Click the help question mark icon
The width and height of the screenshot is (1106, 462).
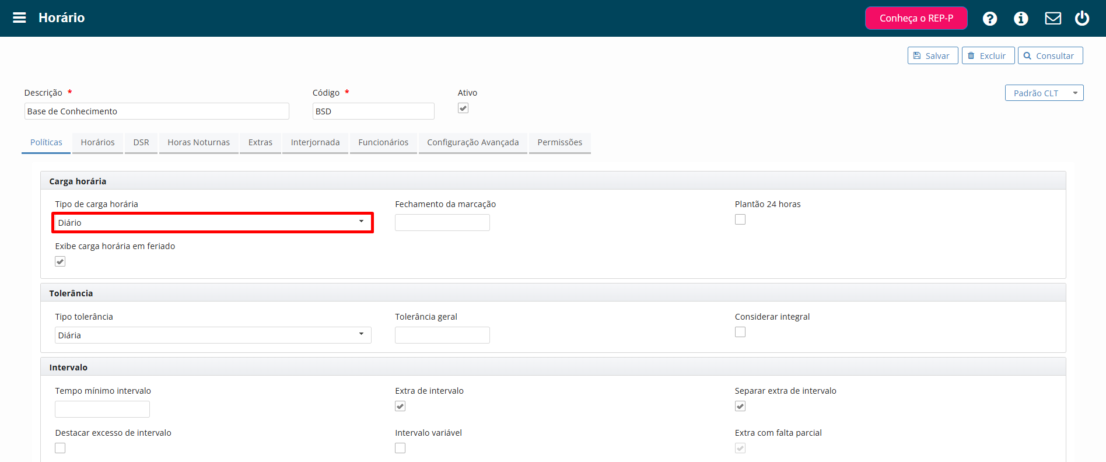(x=989, y=19)
